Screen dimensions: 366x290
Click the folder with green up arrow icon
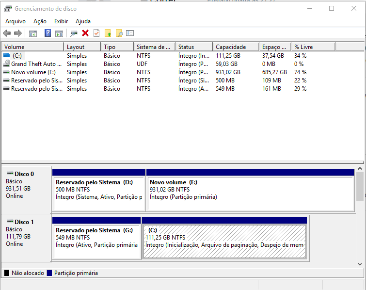tap(108, 33)
